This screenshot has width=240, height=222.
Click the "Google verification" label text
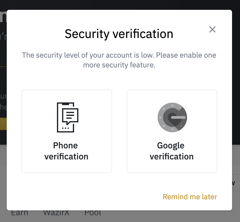coord(171,151)
